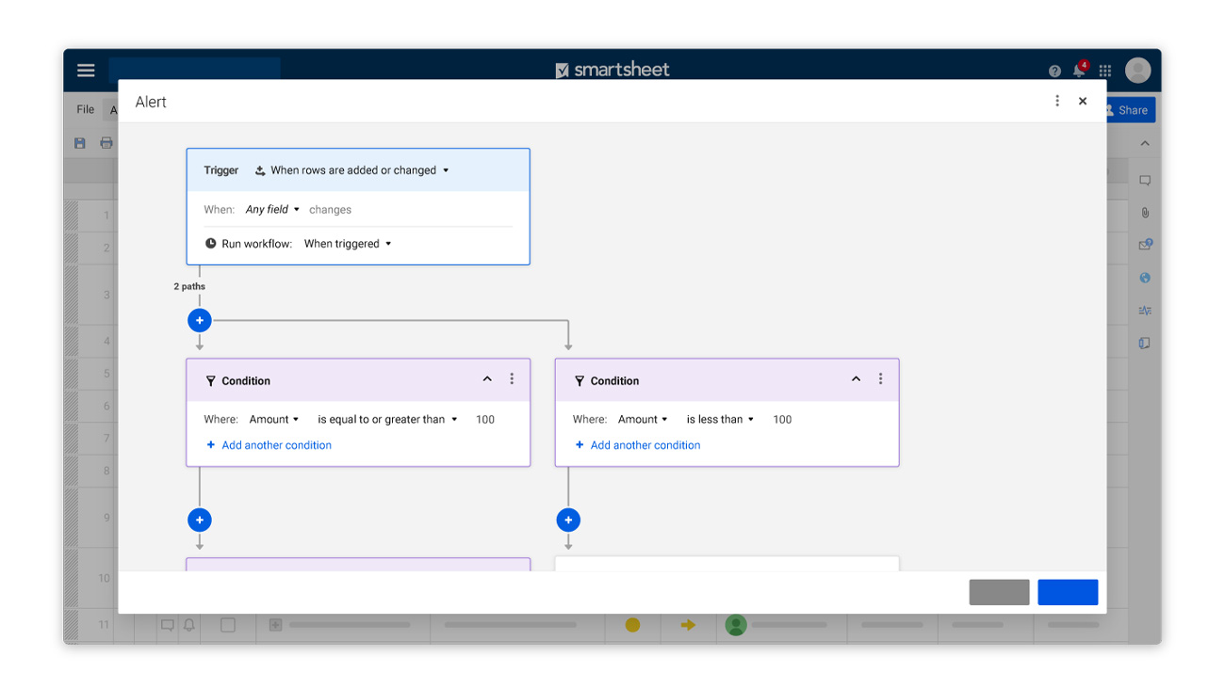The height and width of the screenshot is (689, 1225).
Task: Open Alert dialog three-dot options menu
Action: coord(1057,102)
